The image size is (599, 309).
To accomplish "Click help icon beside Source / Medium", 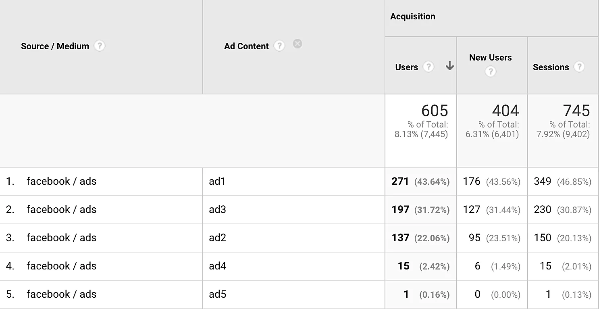I will tap(99, 46).
